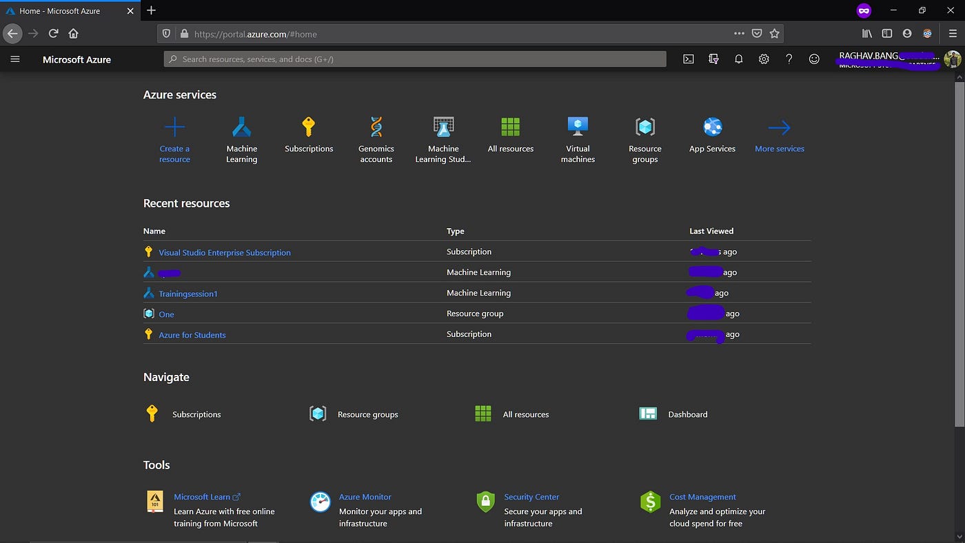Screen dimensions: 965x543
Task: Open portal Settings gear icon
Action: click(x=764, y=59)
